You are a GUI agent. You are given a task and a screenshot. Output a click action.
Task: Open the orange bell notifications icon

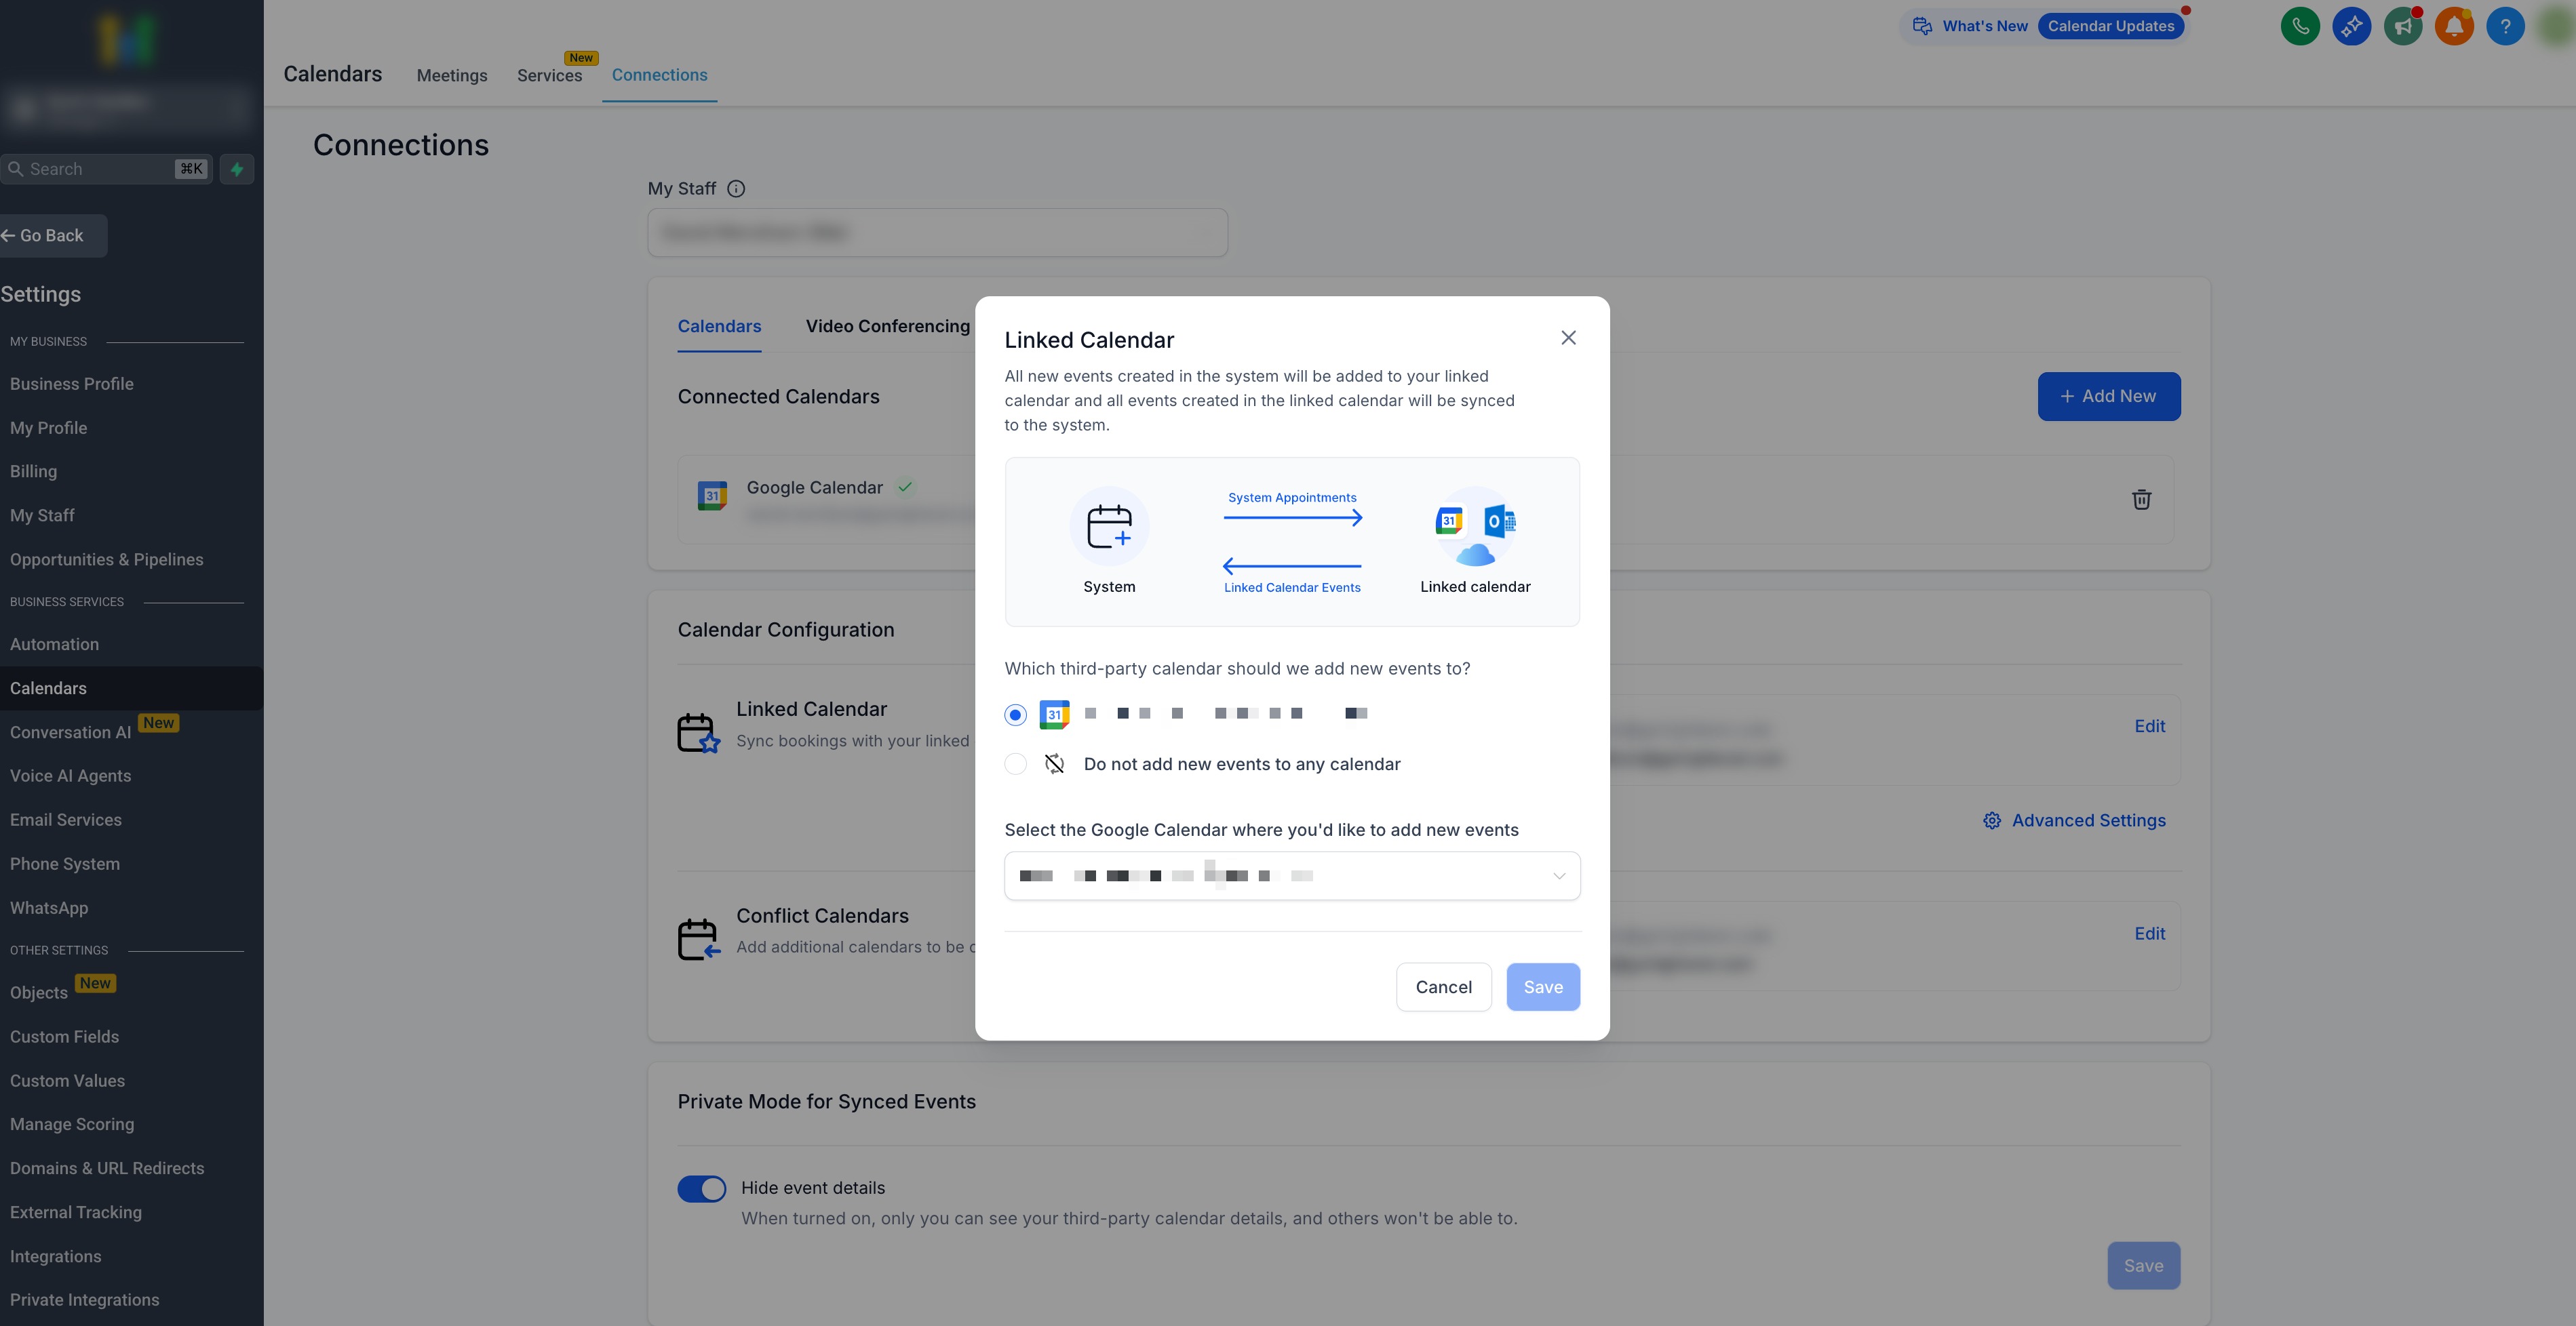pos(2454,27)
